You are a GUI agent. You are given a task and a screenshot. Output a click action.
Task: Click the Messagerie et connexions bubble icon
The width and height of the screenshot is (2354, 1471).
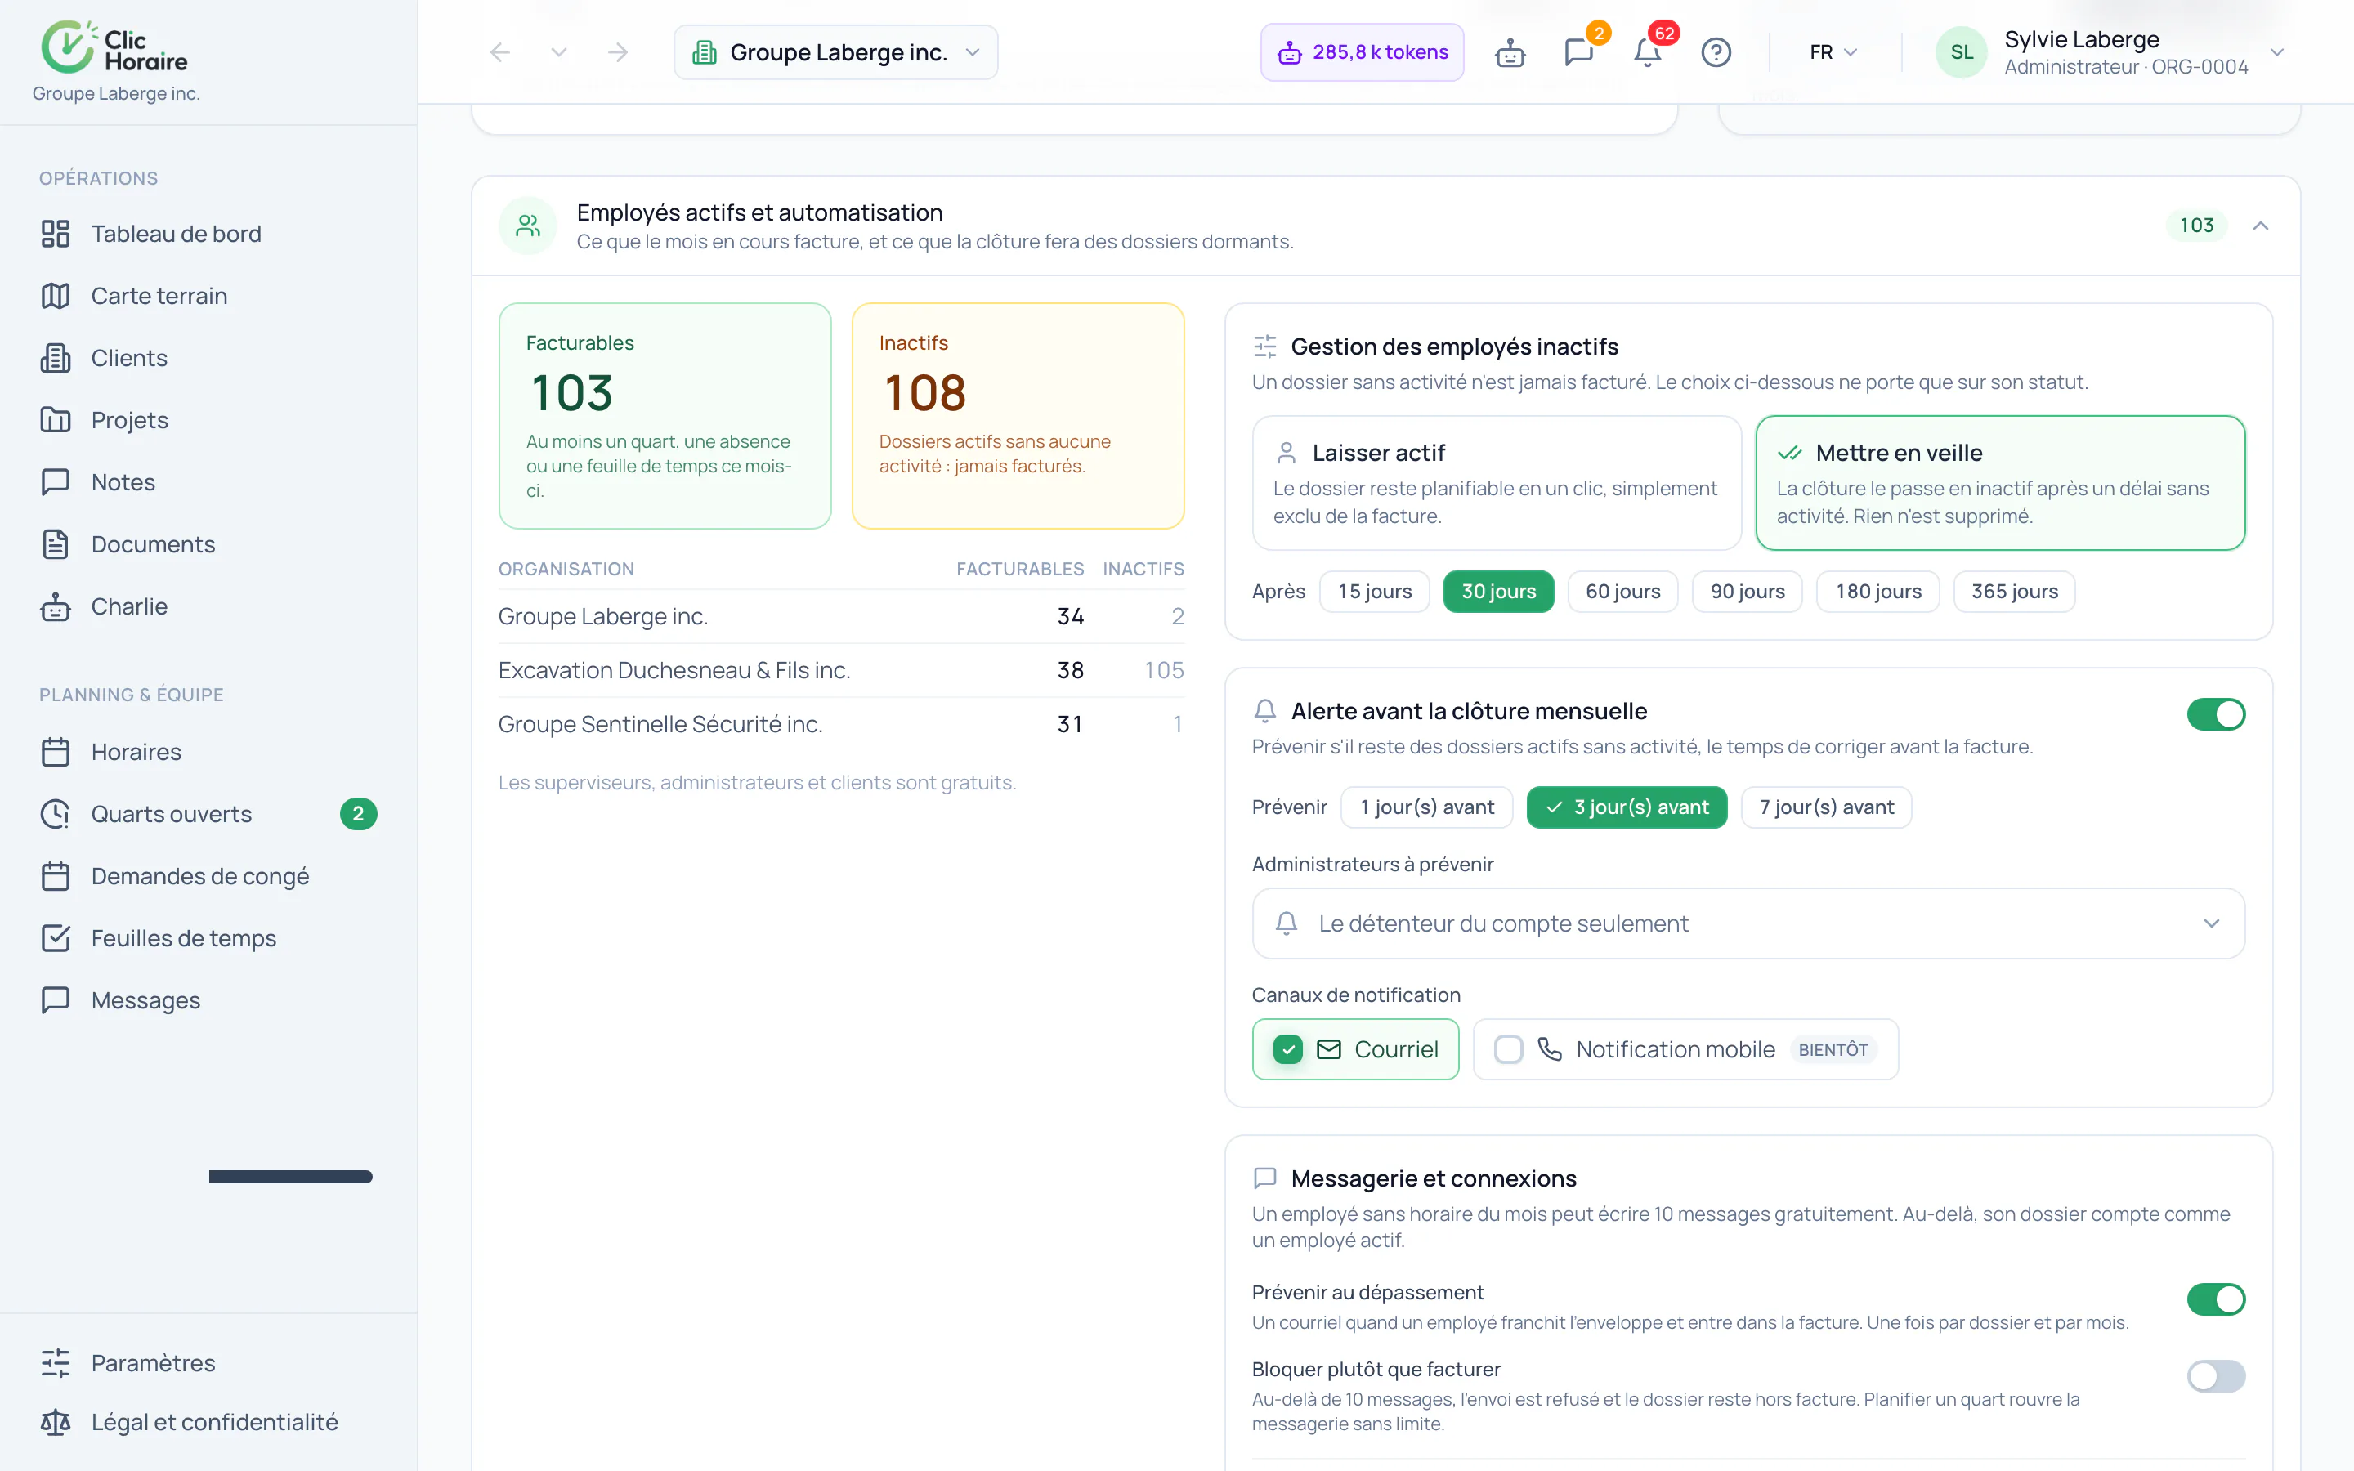pos(1265,1178)
